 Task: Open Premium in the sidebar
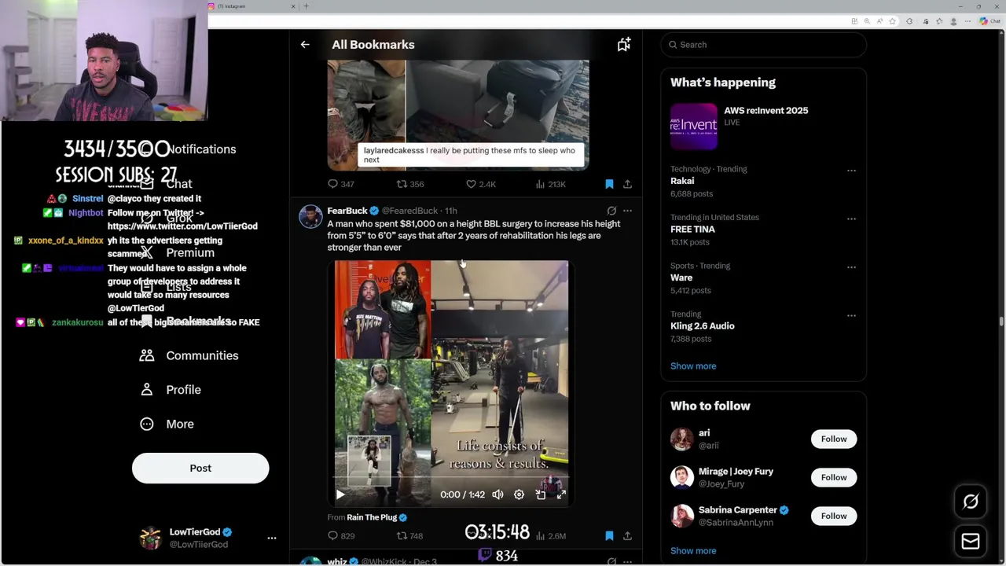[177, 252]
